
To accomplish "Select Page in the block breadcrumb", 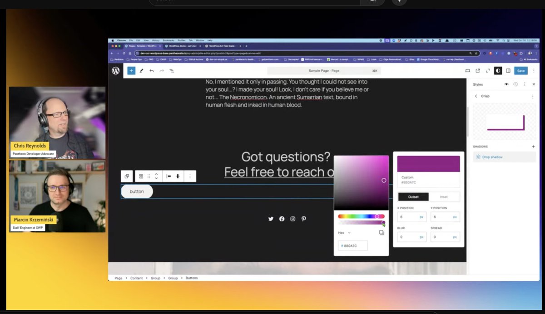I will coord(119,278).
